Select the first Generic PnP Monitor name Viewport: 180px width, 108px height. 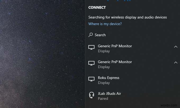point(115,46)
